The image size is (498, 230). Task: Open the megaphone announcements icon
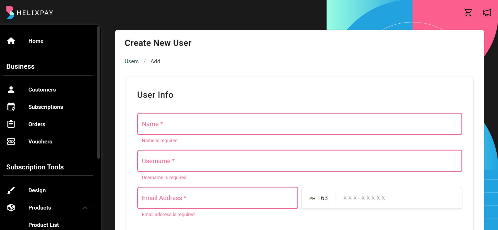487,13
